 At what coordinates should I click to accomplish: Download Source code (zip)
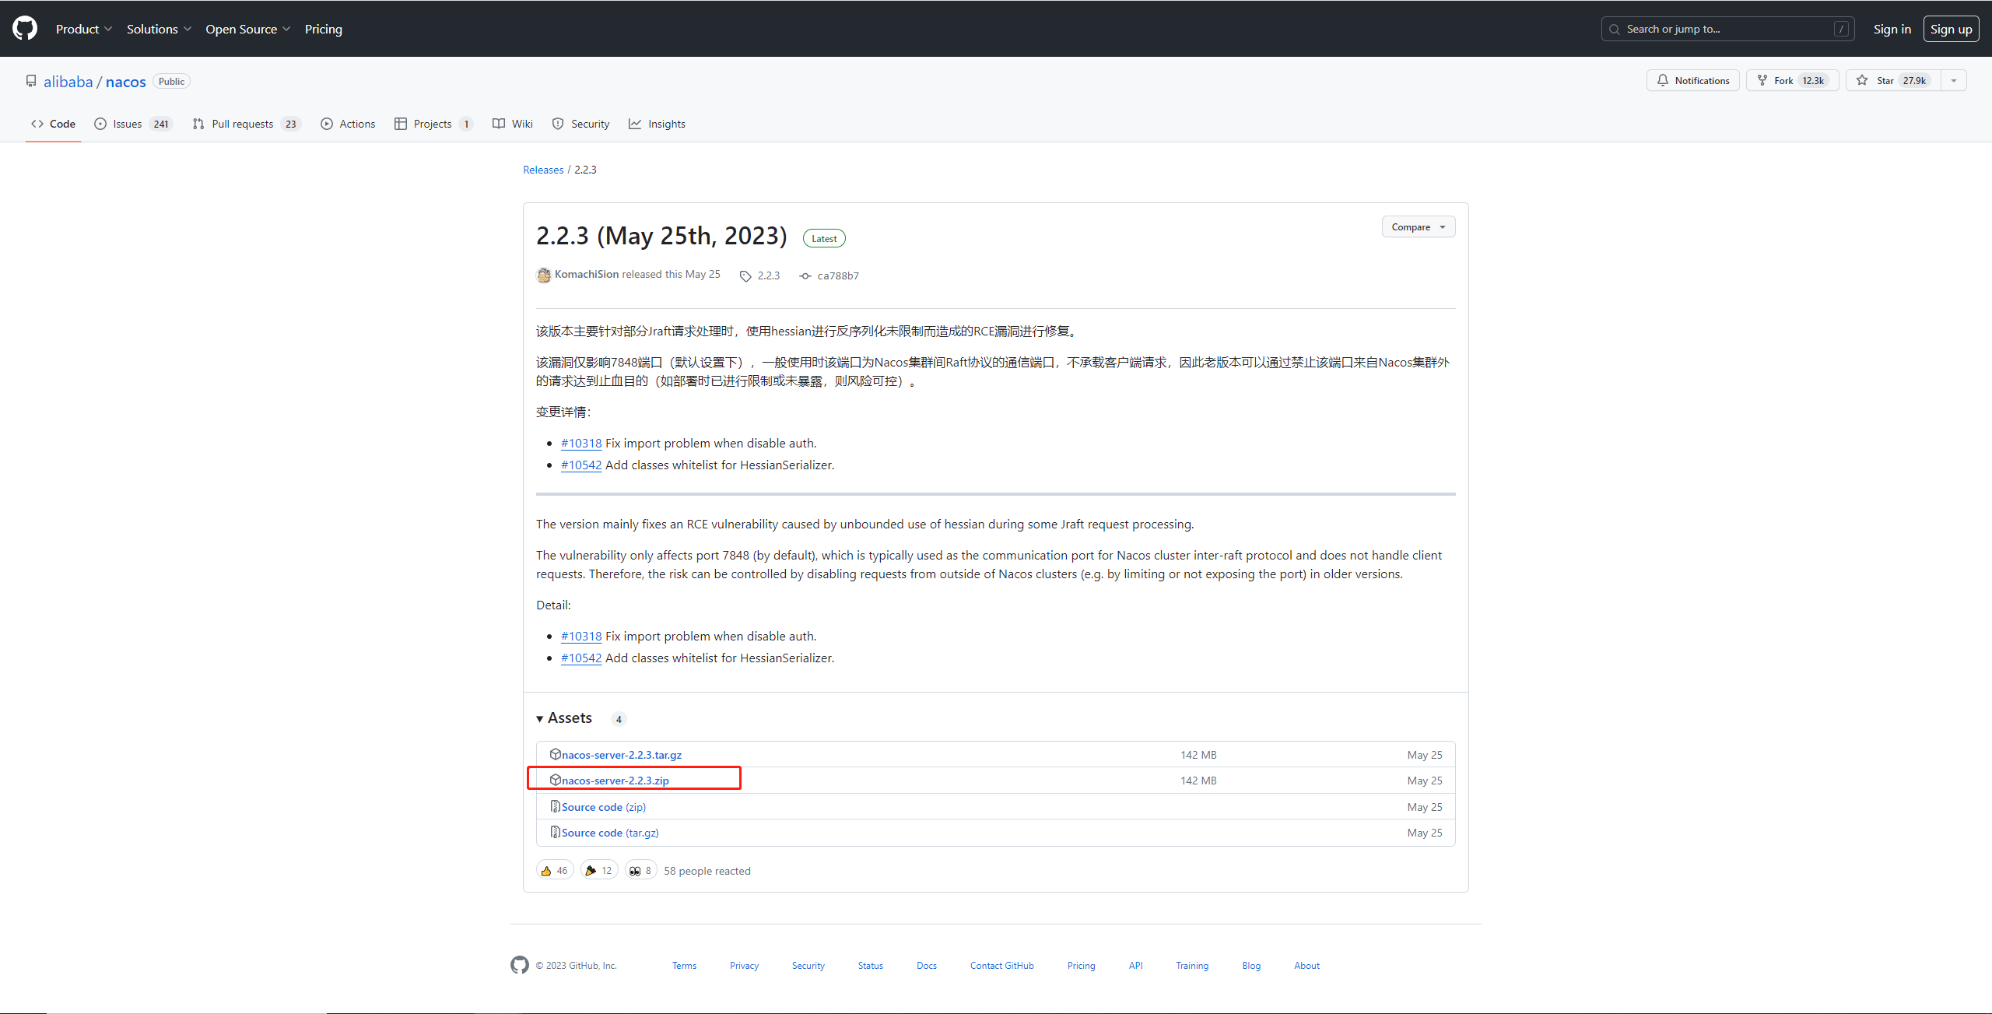click(604, 807)
